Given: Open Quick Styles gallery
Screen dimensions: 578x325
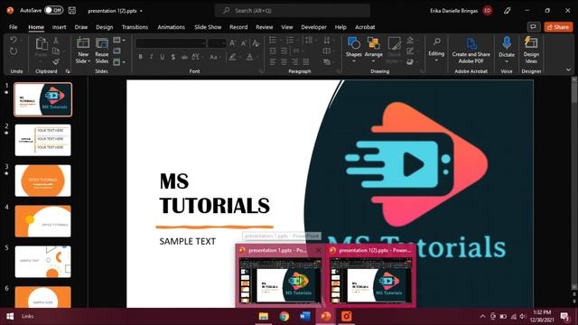Looking at the screenshot, I should pos(394,50).
